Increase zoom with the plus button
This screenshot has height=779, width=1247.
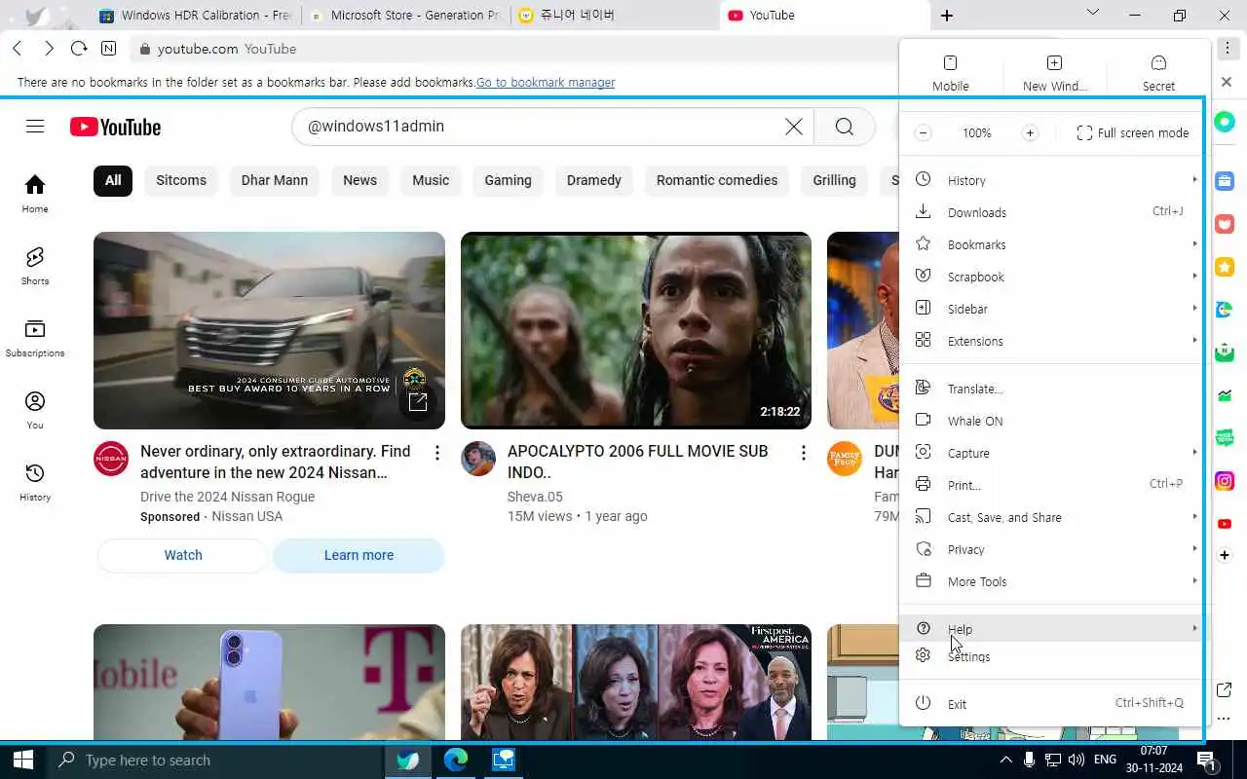click(x=1030, y=133)
